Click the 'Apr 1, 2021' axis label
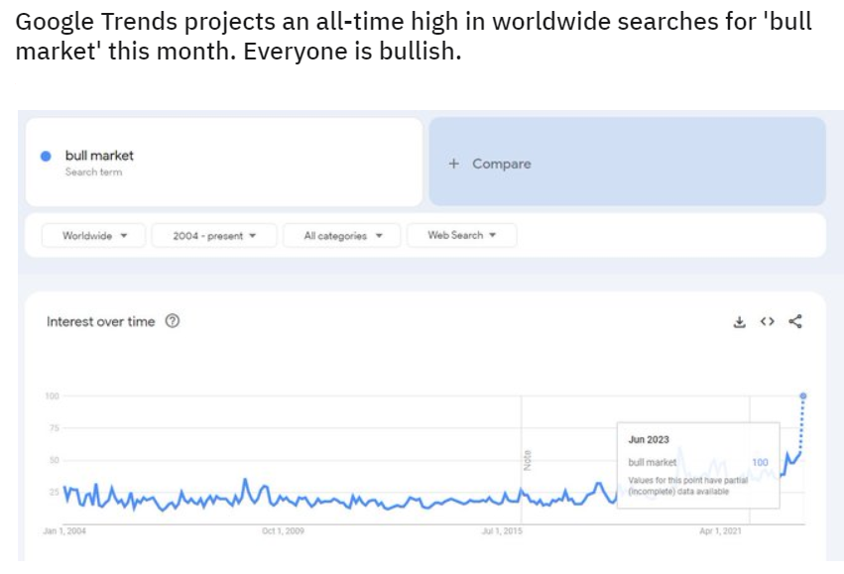 click(720, 532)
